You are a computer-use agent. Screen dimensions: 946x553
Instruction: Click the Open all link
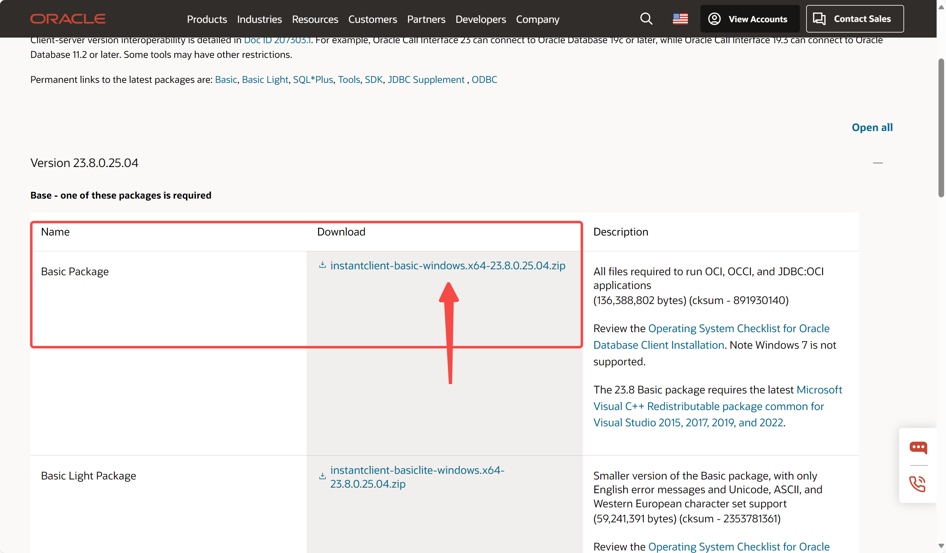(x=872, y=127)
